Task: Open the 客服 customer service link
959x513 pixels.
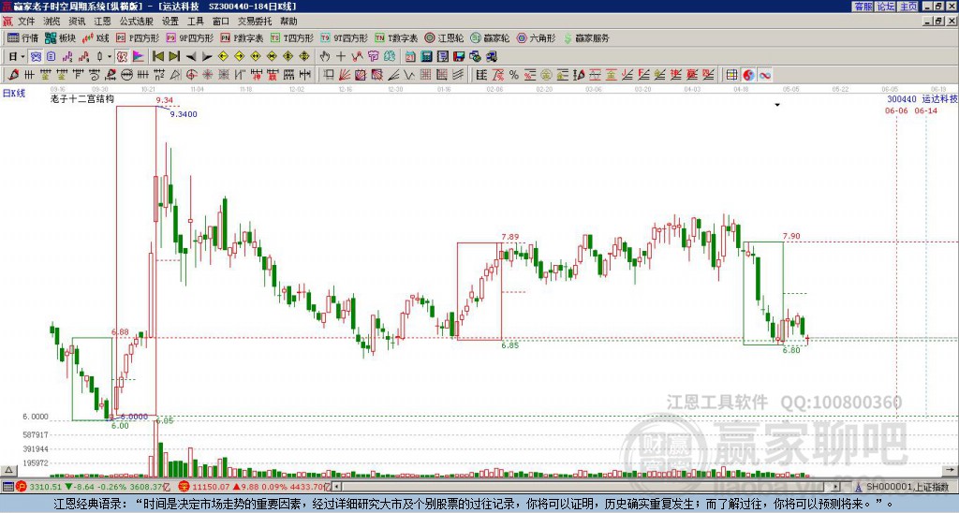Action: pos(863,7)
